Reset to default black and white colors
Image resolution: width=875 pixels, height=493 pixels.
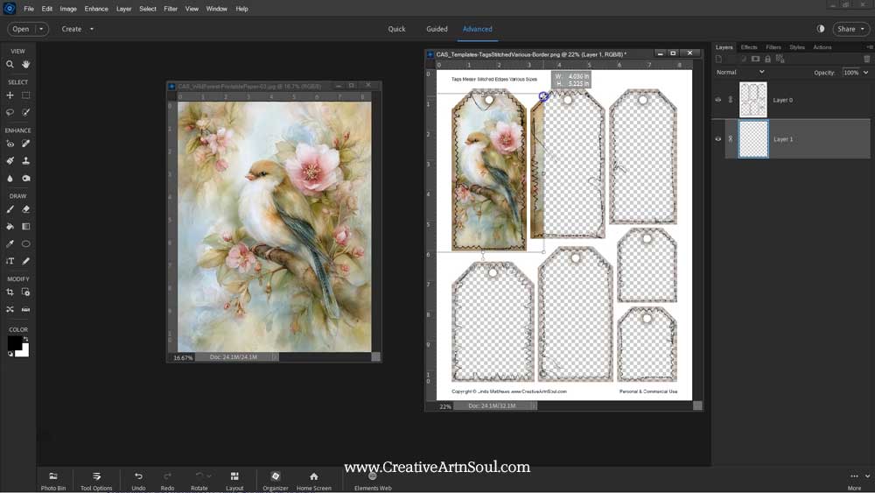[10, 354]
